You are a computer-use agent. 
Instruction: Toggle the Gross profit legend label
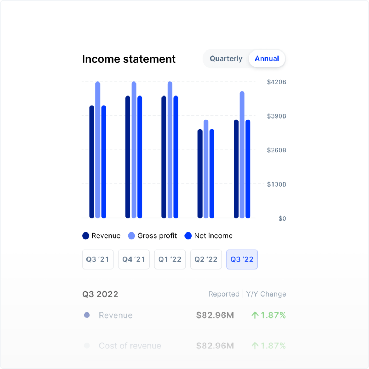pyautogui.click(x=157, y=236)
